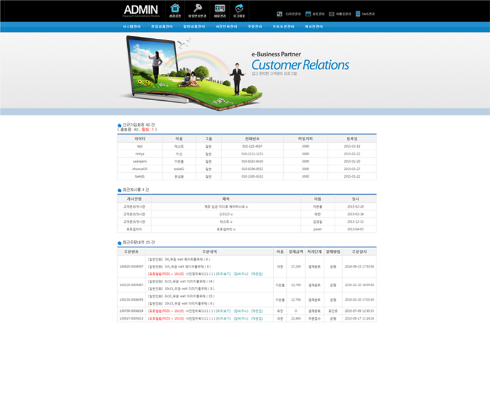Click order number 150220-0005967

point(131,284)
